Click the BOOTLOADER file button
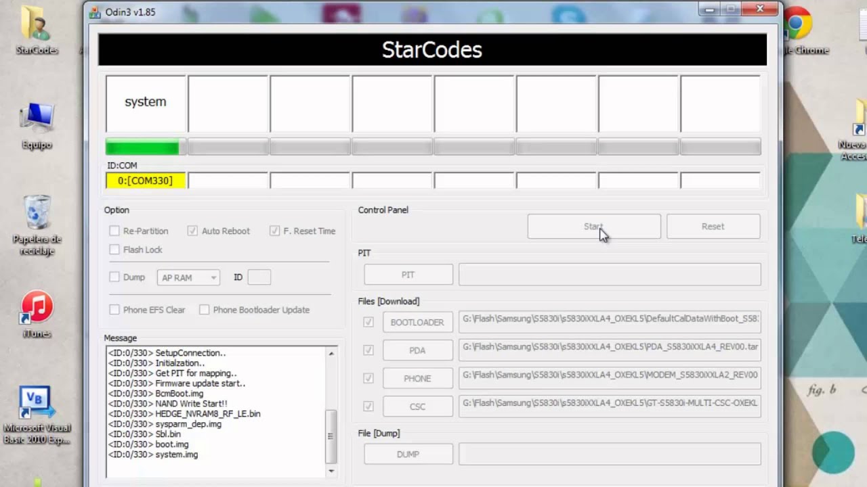The image size is (867, 487). (x=417, y=323)
